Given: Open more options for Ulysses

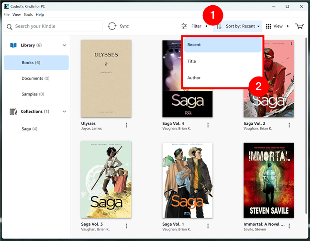Looking at the screenshot, I should tap(127, 125).
